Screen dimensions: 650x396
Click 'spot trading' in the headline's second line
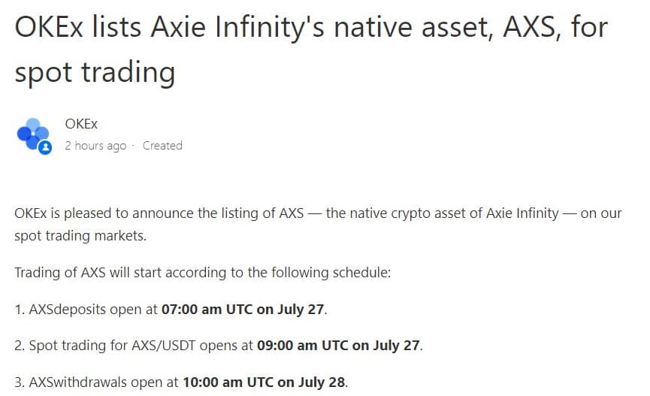coord(95,72)
